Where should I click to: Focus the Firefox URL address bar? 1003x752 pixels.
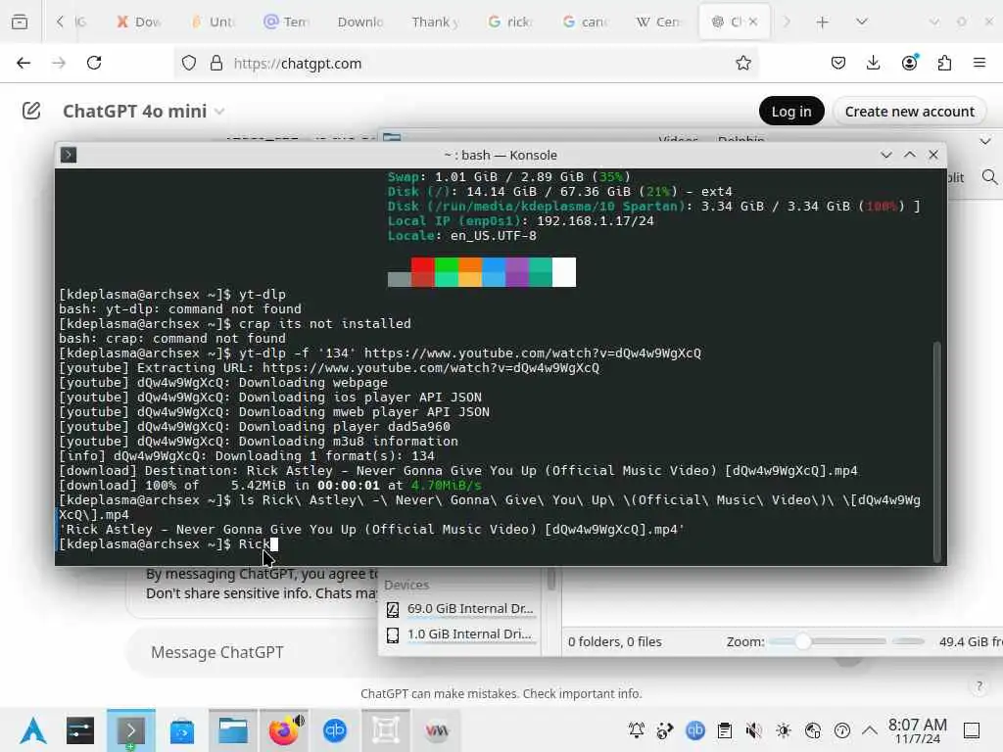(467, 63)
